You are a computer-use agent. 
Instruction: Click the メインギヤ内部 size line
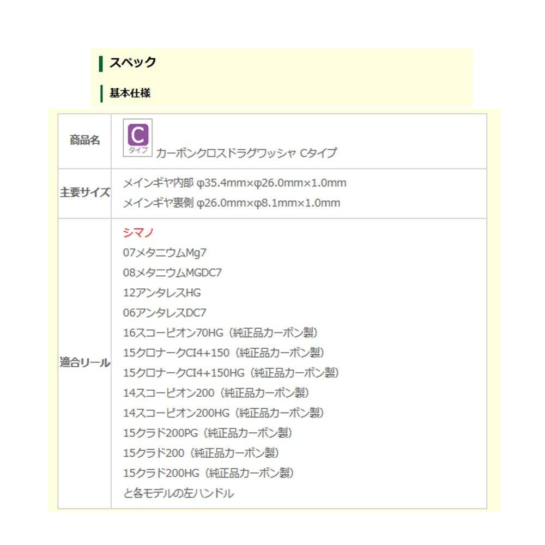[234, 183]
